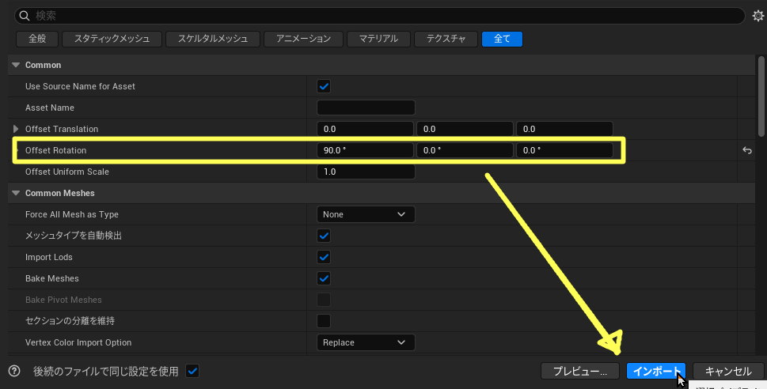Expand the Offset Translation row

click(16, 129)
